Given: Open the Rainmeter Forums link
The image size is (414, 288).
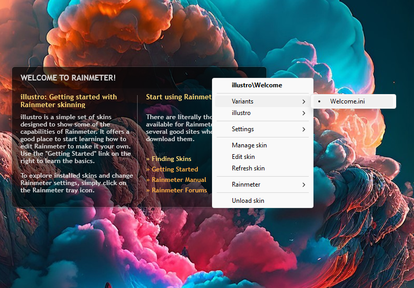Looking at the screenshot, I should coord(176,190).
